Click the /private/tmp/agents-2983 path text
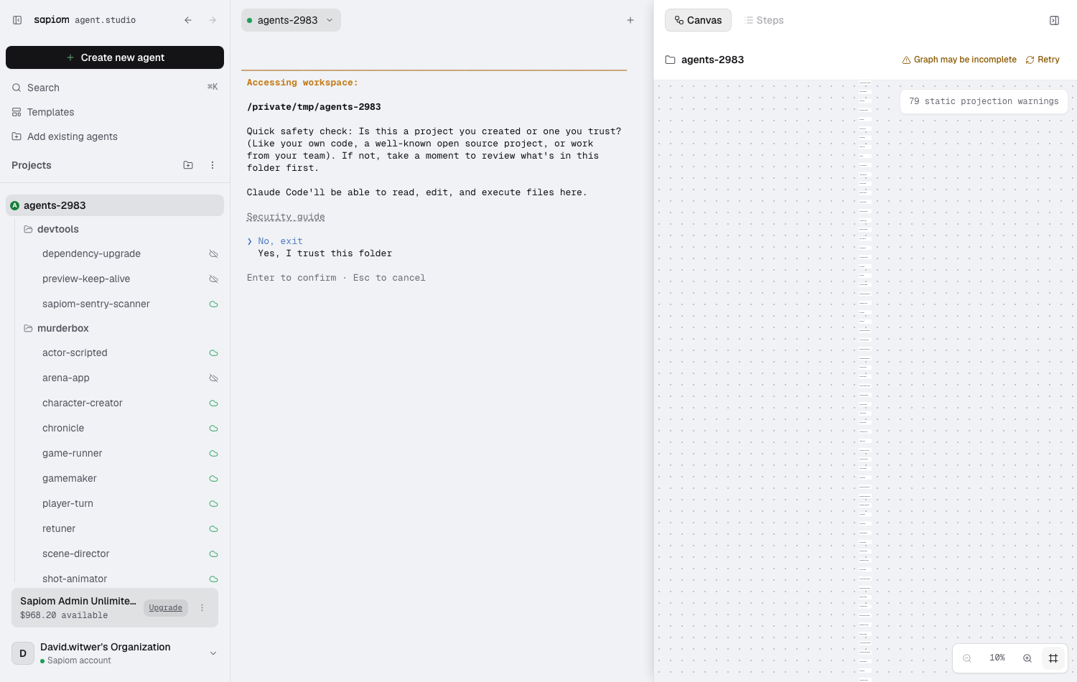The height and width of the screenshot is (682, 1077). [314, 107]
